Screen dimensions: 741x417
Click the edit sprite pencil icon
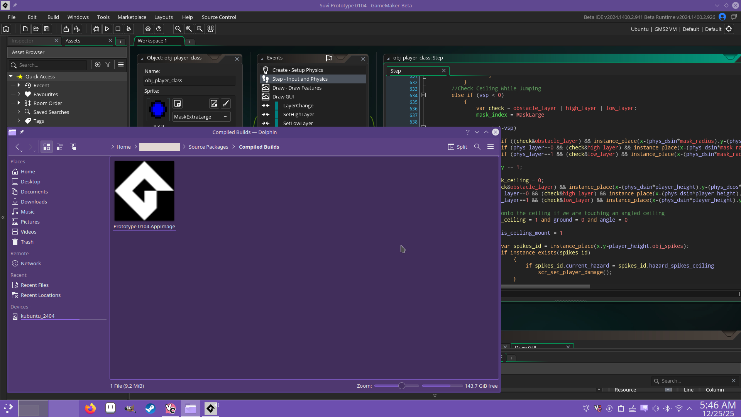pos(214,103)
